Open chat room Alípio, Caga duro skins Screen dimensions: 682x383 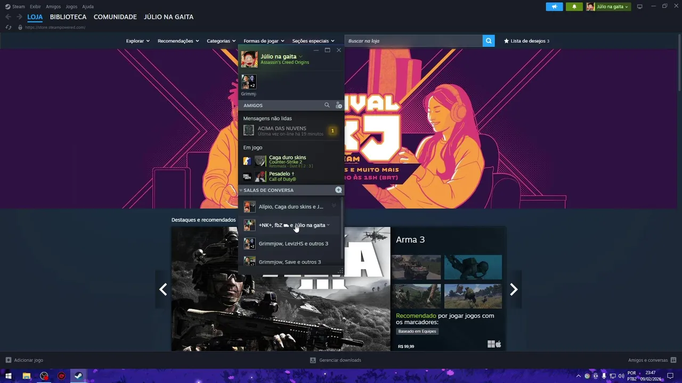click(x=288, y=206)
